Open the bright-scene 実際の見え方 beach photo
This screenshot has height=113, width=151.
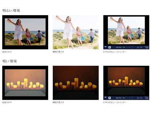coord(76,32)
